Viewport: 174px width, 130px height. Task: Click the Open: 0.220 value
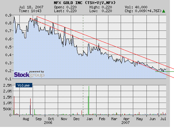(x=65, y=7)
